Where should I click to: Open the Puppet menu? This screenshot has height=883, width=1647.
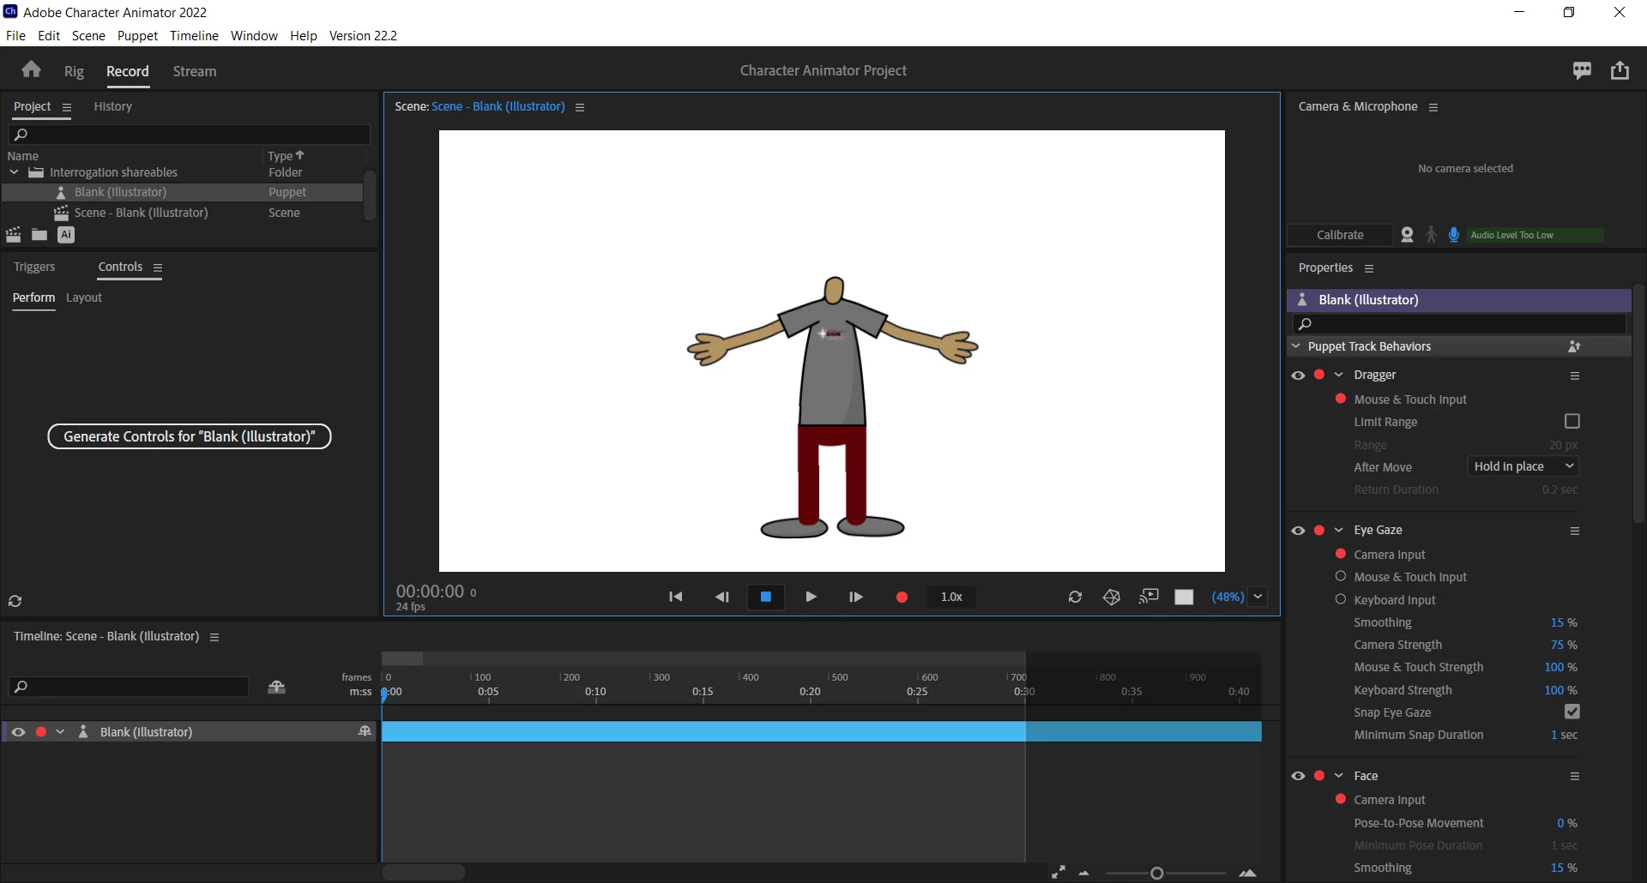137,36
